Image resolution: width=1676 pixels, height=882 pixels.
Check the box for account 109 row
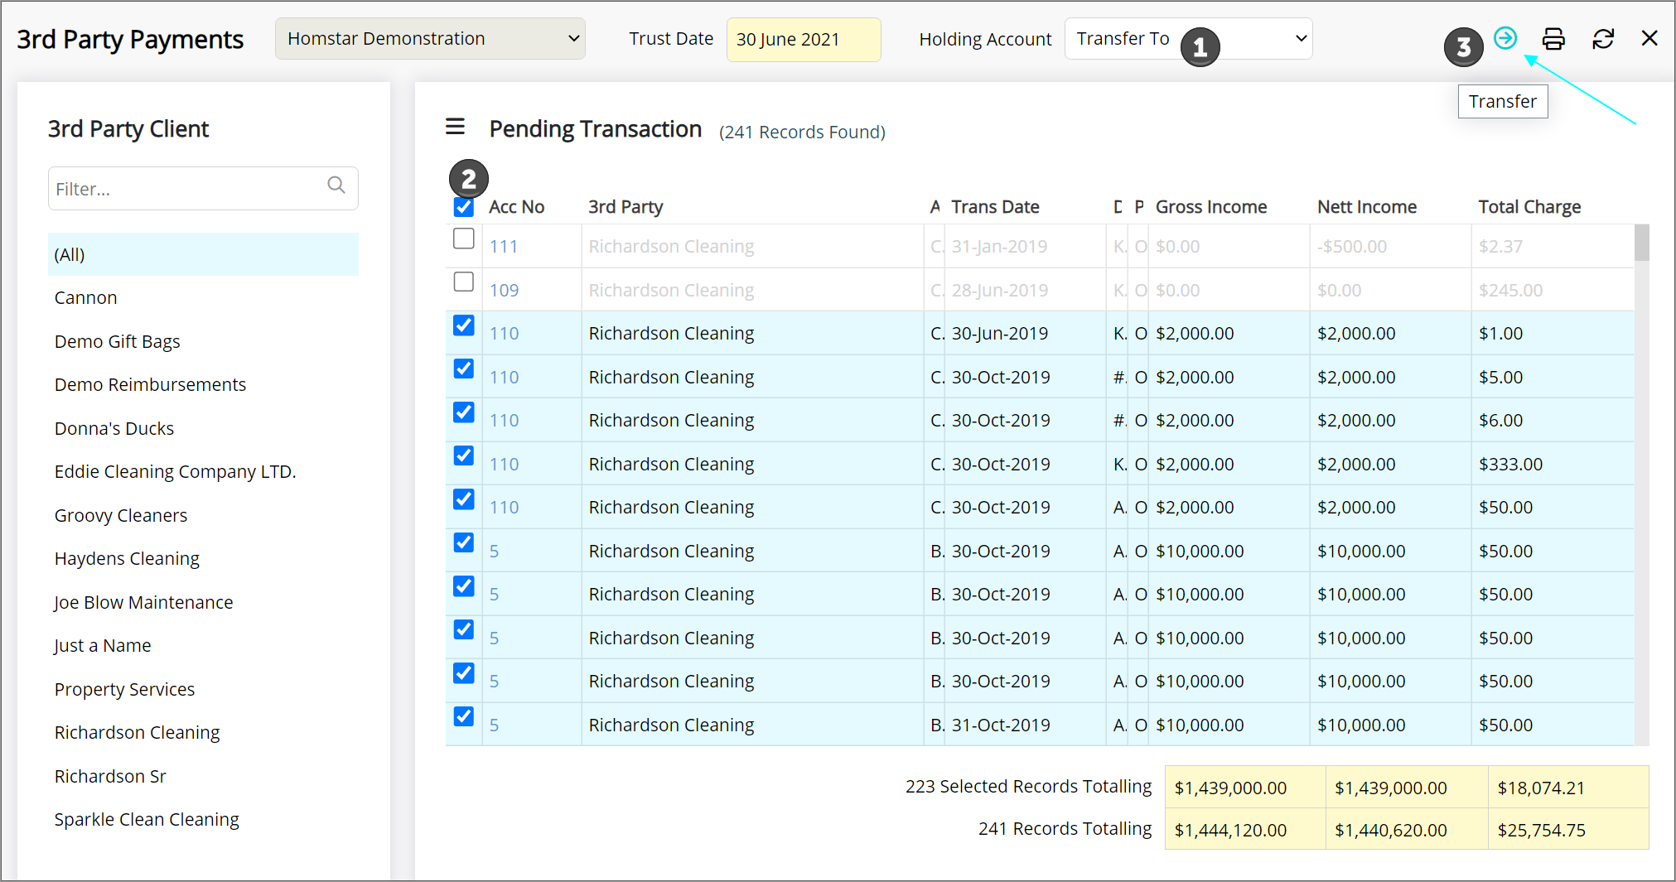[x=464, y=282]
